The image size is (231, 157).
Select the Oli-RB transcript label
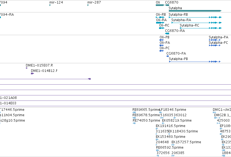[161, 15]
